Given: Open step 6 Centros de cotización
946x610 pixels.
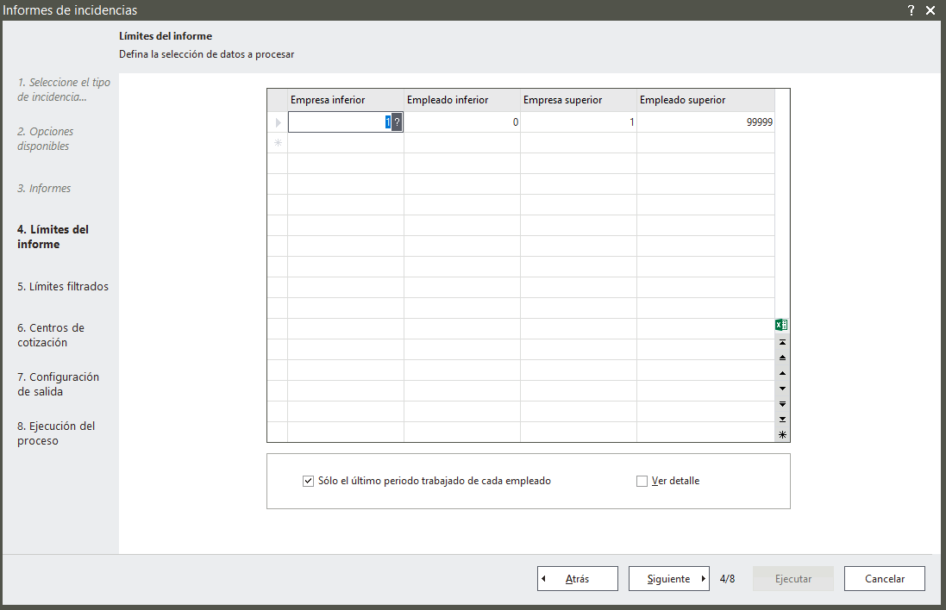Looking at the screenshot, I should click(51, 335).
